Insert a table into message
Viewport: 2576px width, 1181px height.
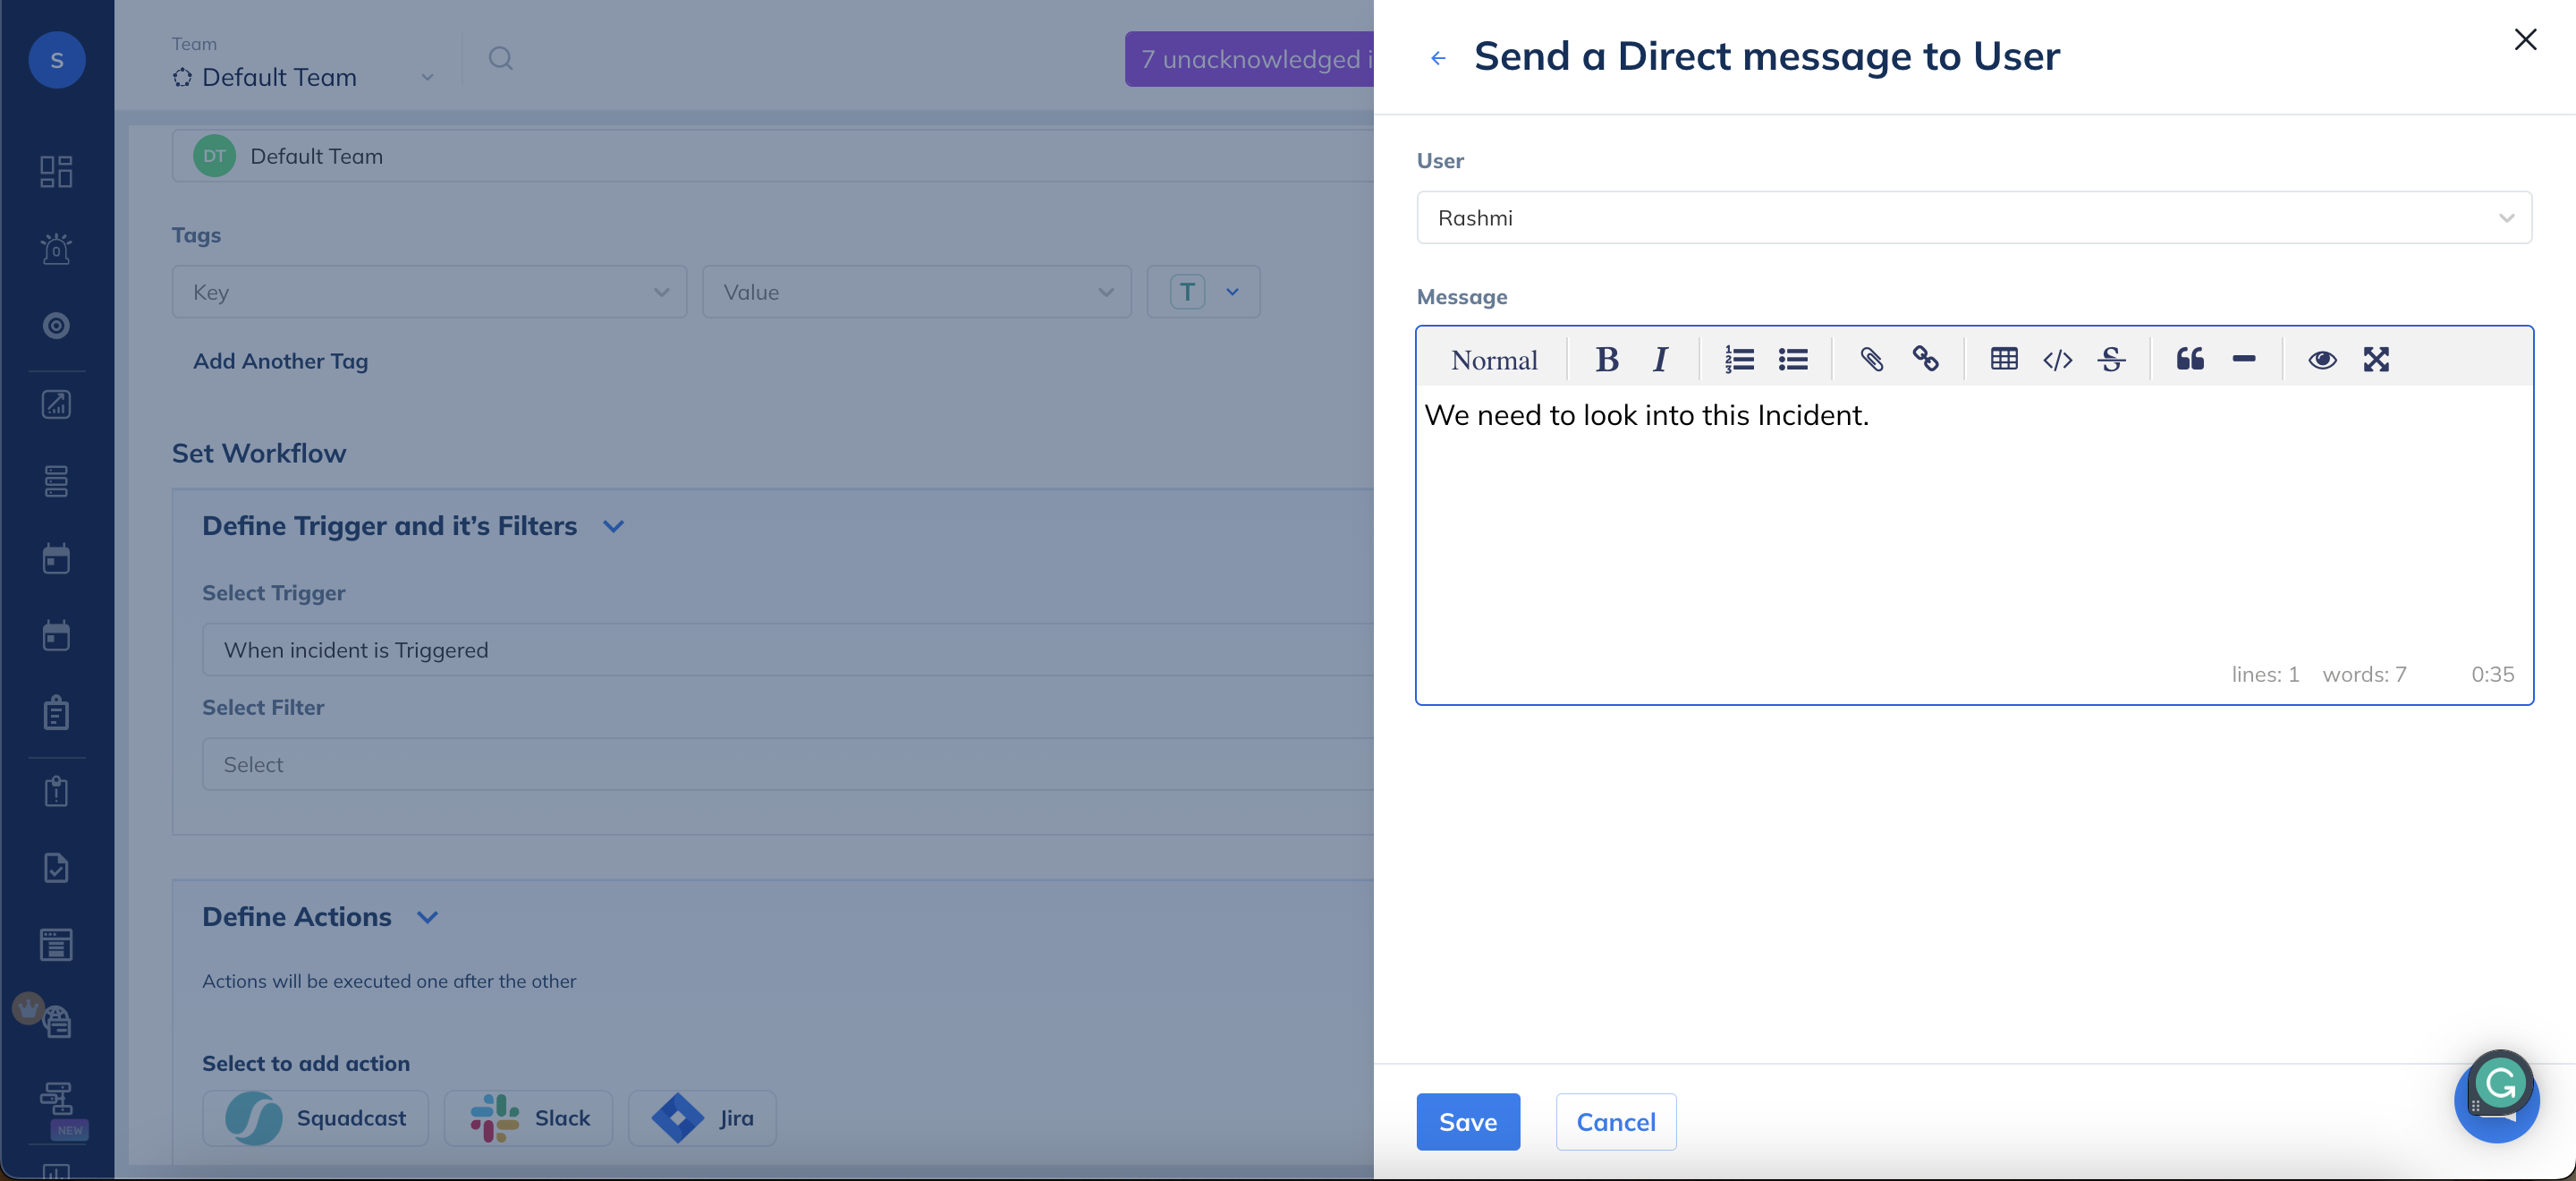pos(2003,359)
